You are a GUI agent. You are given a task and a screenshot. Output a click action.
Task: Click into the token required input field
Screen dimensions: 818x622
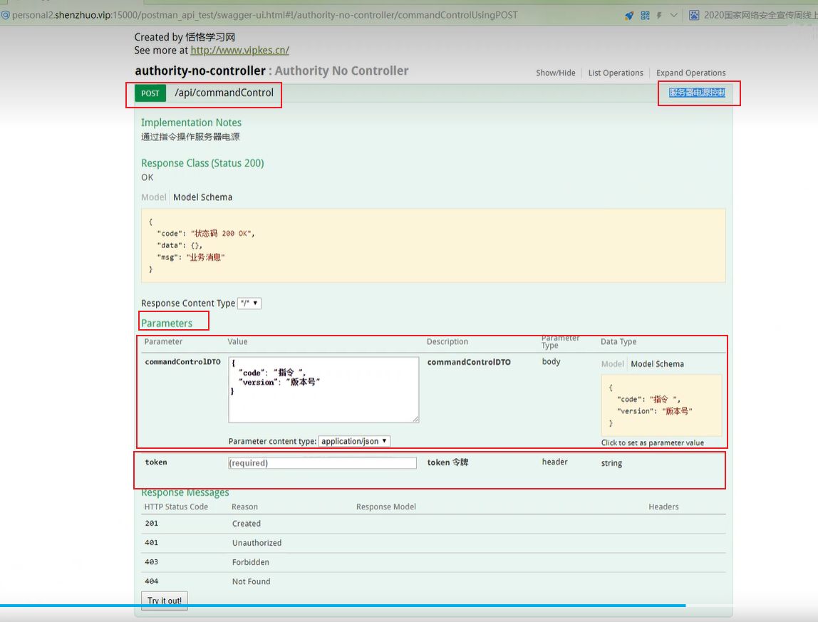[x=322, y=463]
